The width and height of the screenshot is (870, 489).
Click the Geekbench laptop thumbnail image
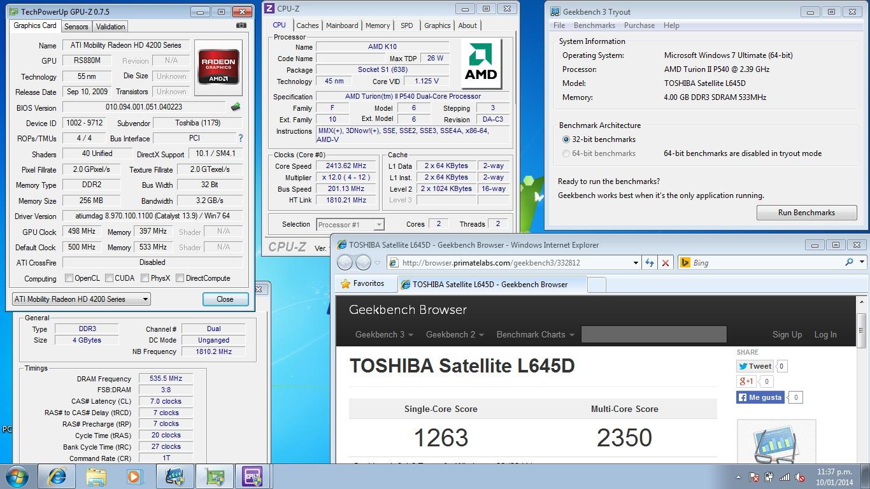pos(776,441)
